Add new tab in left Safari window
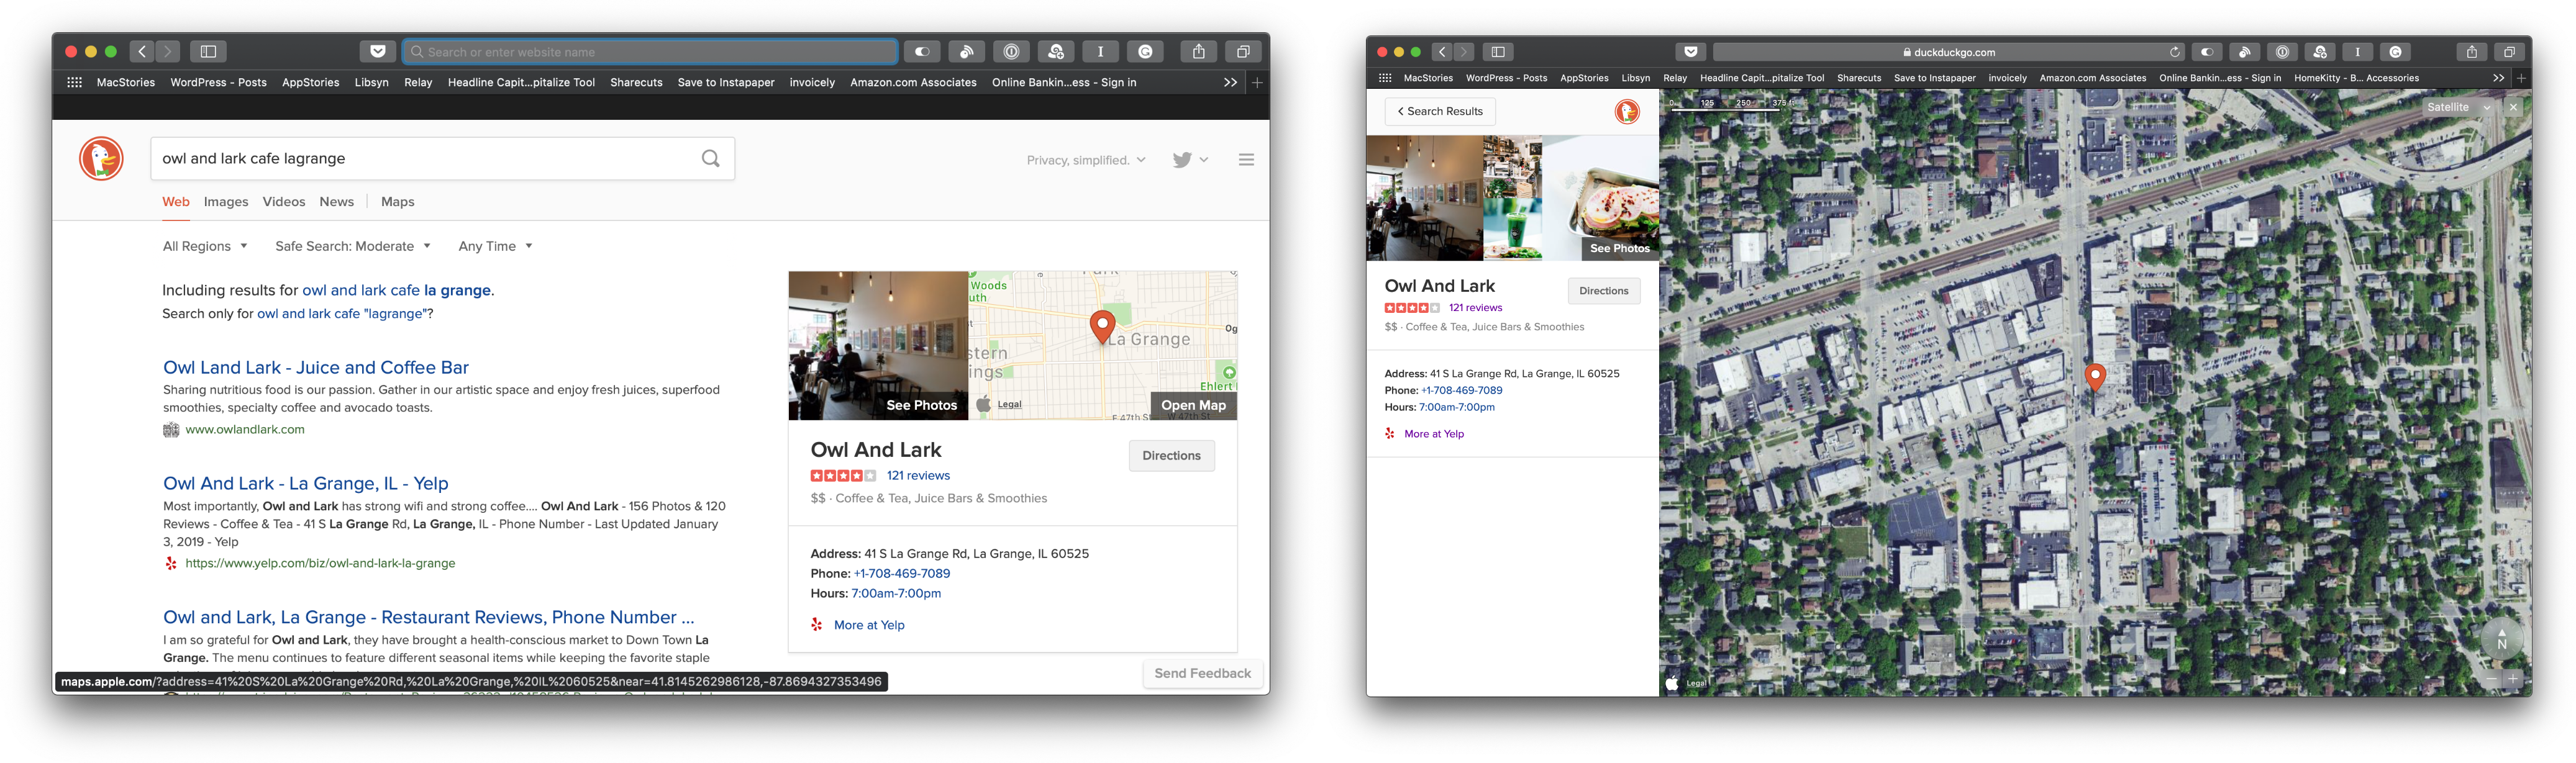This screenshot has height=763, width=2576. [x=1257, y=83]
